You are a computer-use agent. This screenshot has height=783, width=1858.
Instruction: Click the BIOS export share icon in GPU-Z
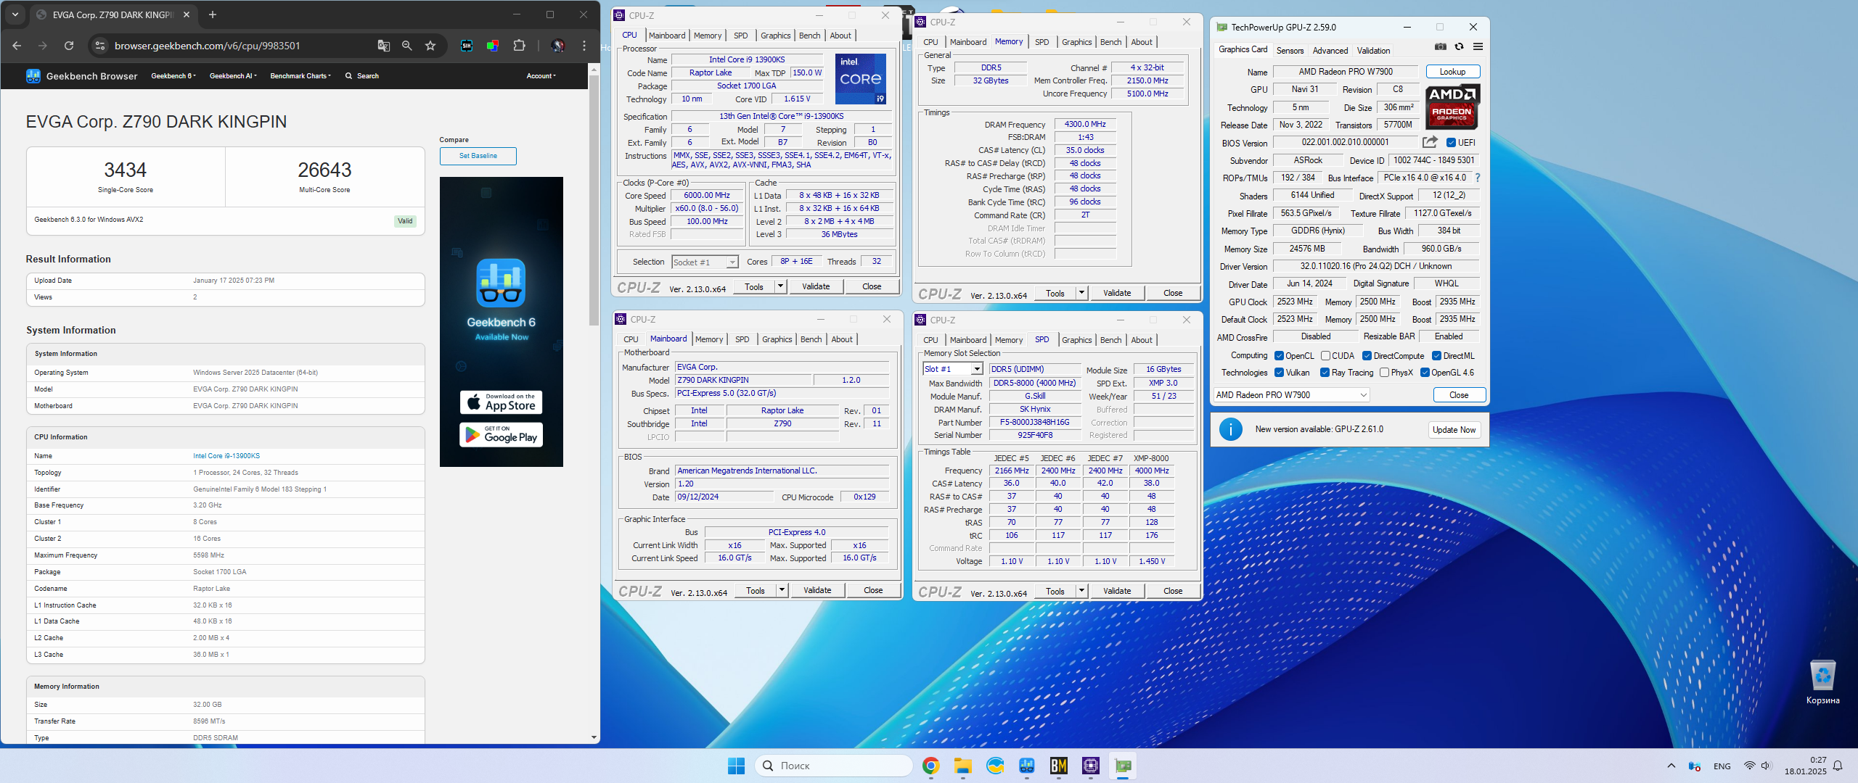1430,142
